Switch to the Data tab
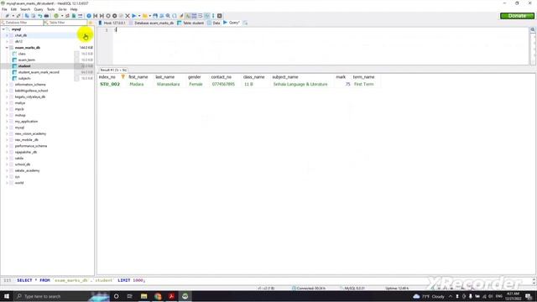537x302 pixels. point(214,23)
